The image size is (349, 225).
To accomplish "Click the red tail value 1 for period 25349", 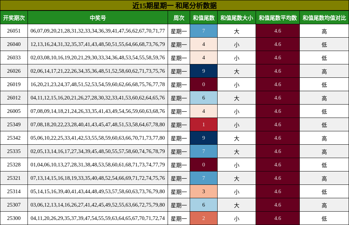I will [203, 124].
